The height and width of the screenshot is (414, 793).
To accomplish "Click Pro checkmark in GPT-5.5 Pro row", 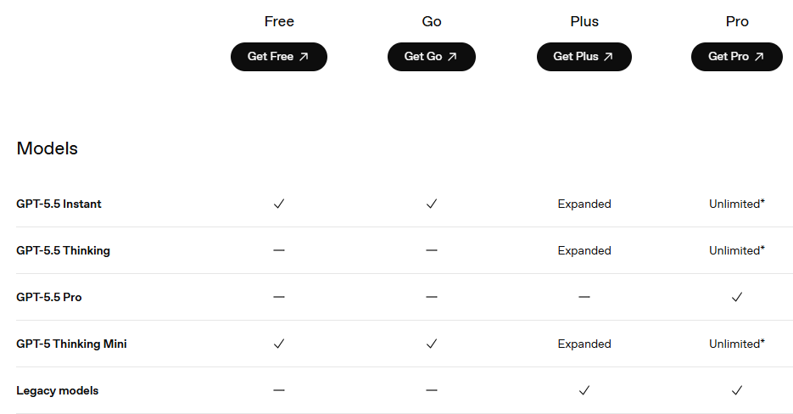I will coord(737,297).
